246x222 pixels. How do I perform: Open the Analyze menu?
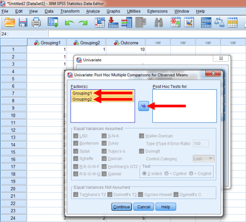pos(93,11)
